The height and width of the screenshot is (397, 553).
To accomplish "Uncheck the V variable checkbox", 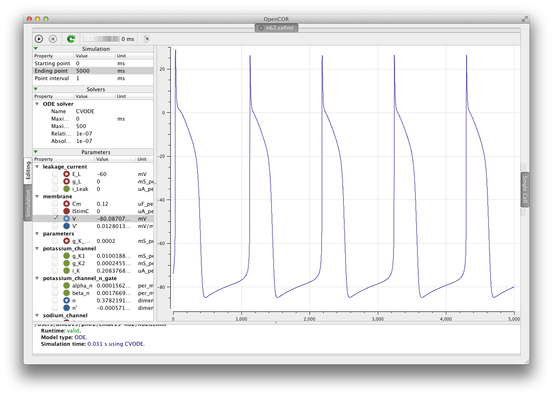I will [55, 219].
